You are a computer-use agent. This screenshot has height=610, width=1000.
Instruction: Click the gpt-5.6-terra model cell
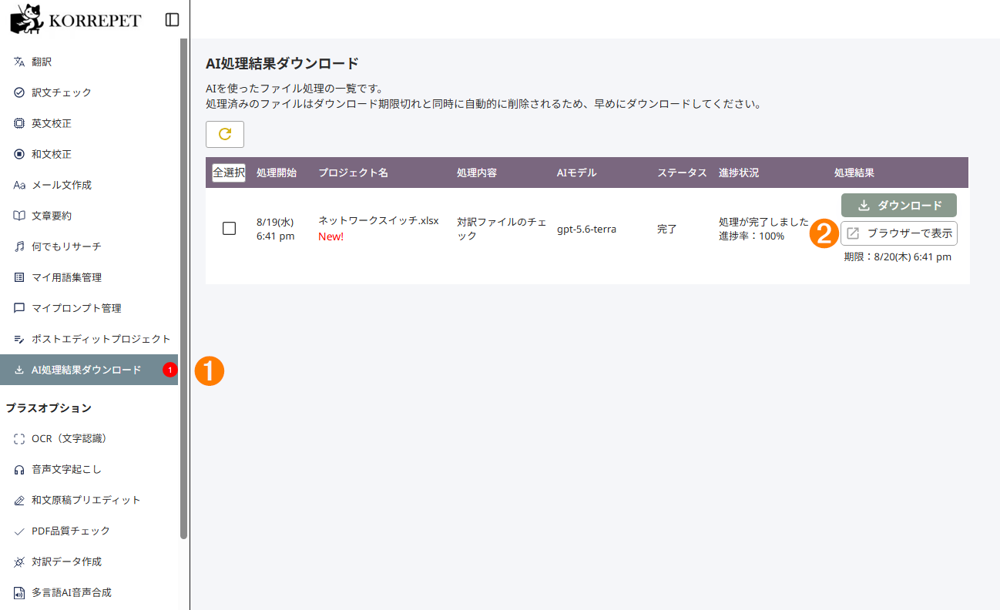(x=586, y=229)
